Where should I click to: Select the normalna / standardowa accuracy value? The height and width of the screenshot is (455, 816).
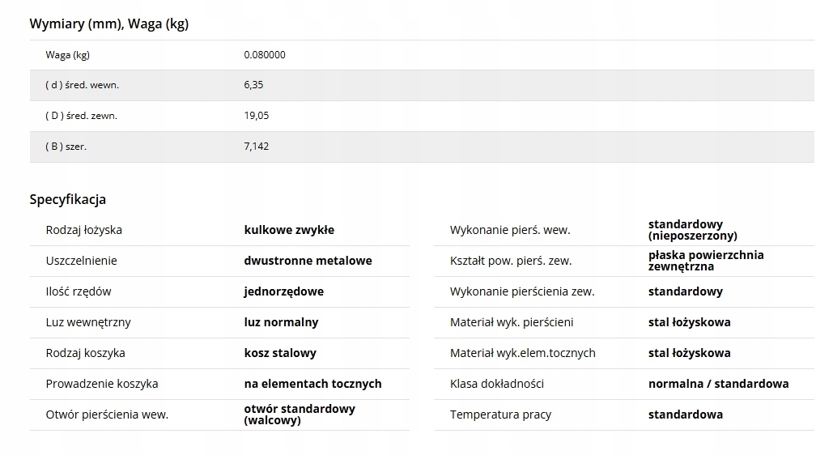click(x=719, y=384)
